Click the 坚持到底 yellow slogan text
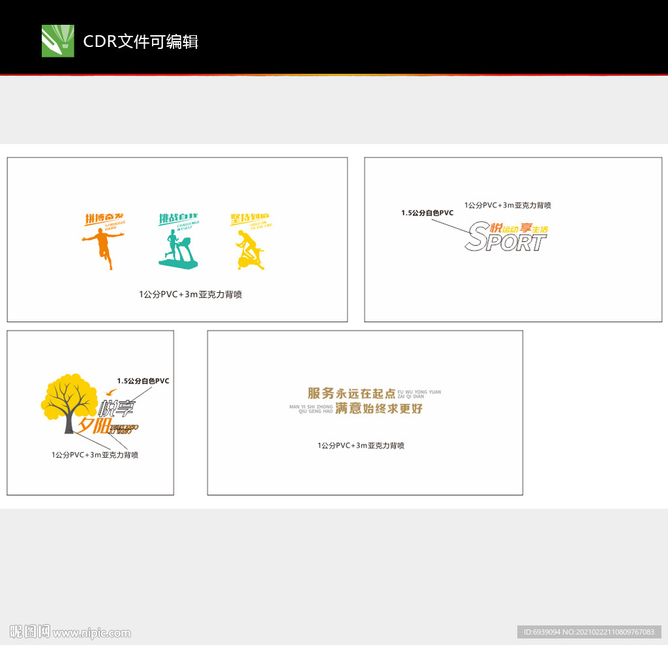 point(249,219)
